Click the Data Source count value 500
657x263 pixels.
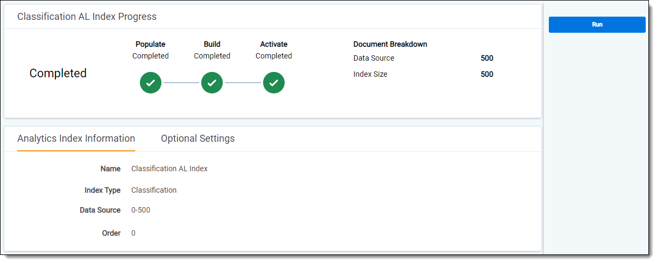(x=486, y=58)
